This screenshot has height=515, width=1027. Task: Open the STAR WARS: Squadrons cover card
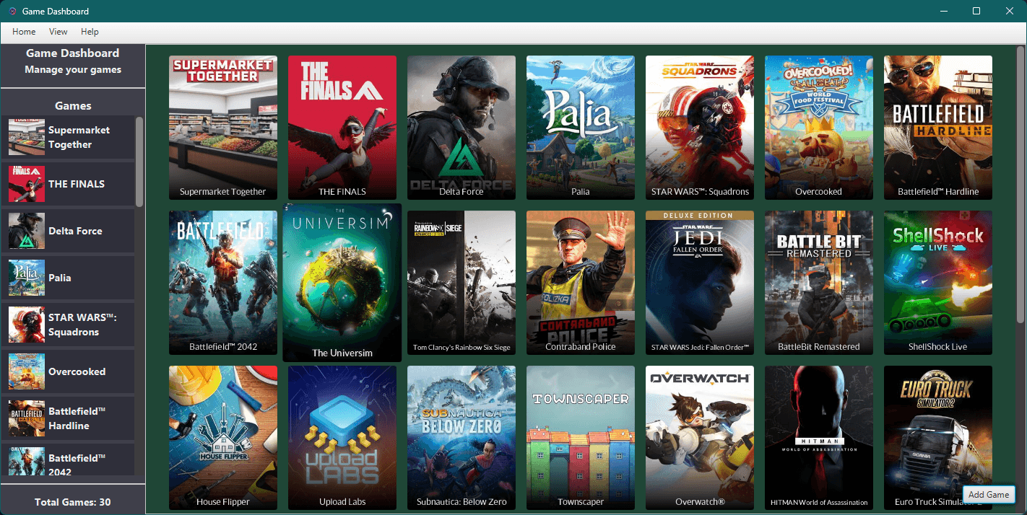tap(700, 128)
